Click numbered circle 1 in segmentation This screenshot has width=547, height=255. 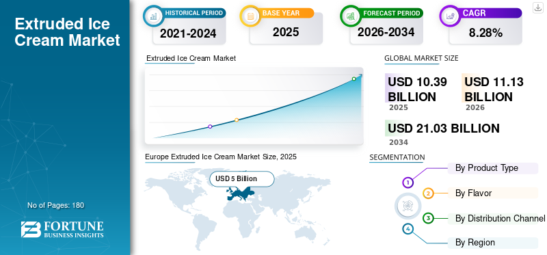[x=408, y=183]
